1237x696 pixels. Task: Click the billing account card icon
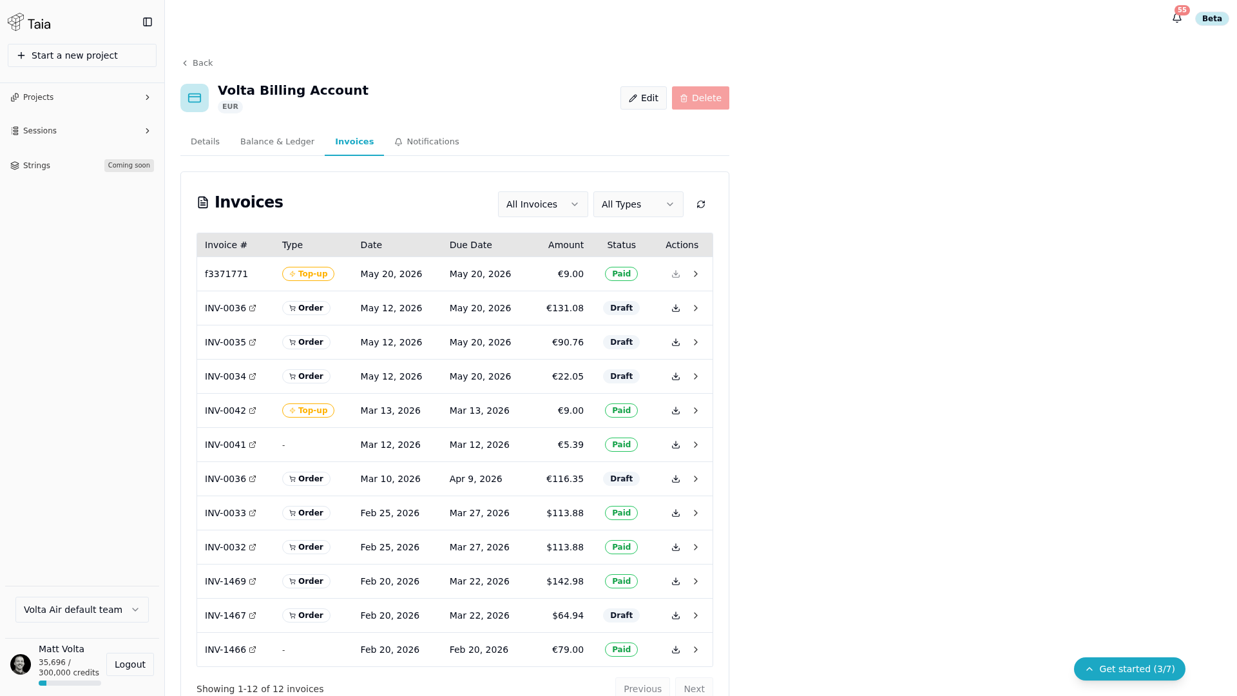195,98
